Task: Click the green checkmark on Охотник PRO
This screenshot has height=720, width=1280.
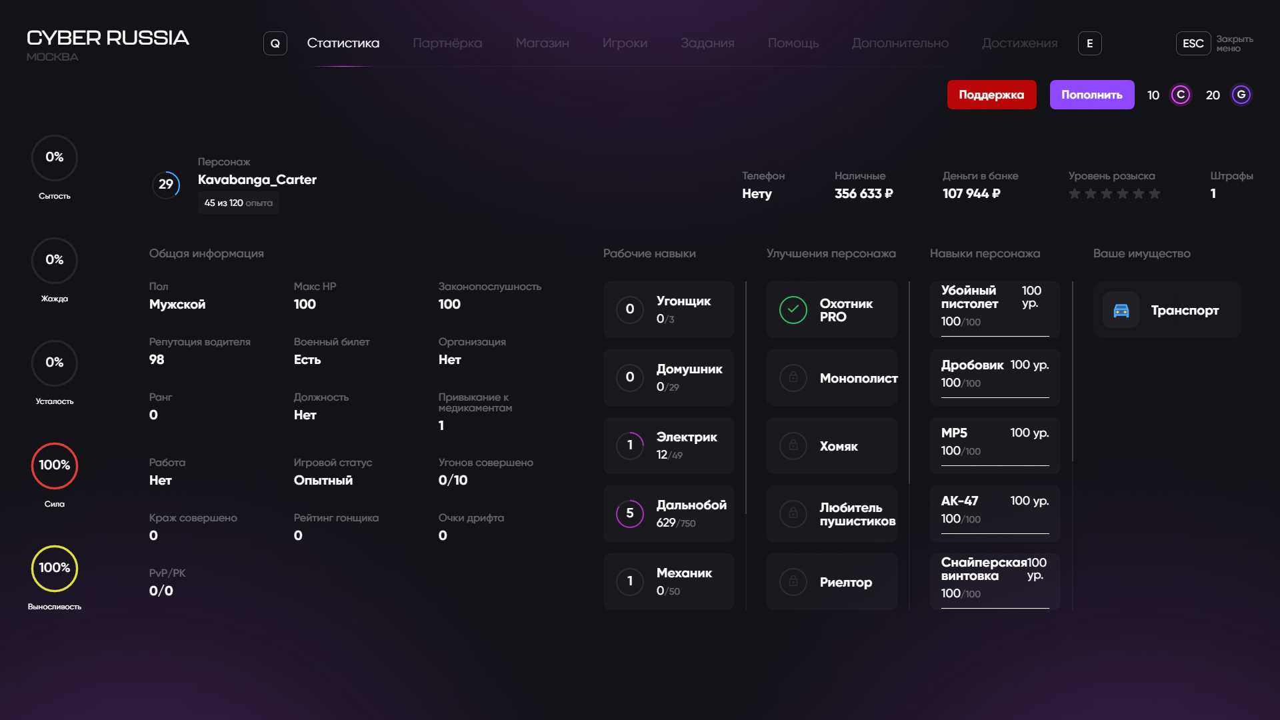Action: click(793, 310)
